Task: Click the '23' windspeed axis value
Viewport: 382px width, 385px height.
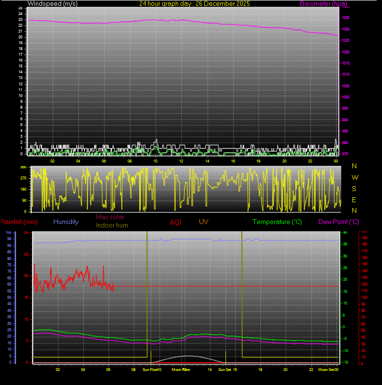Action: pos(20,20)
